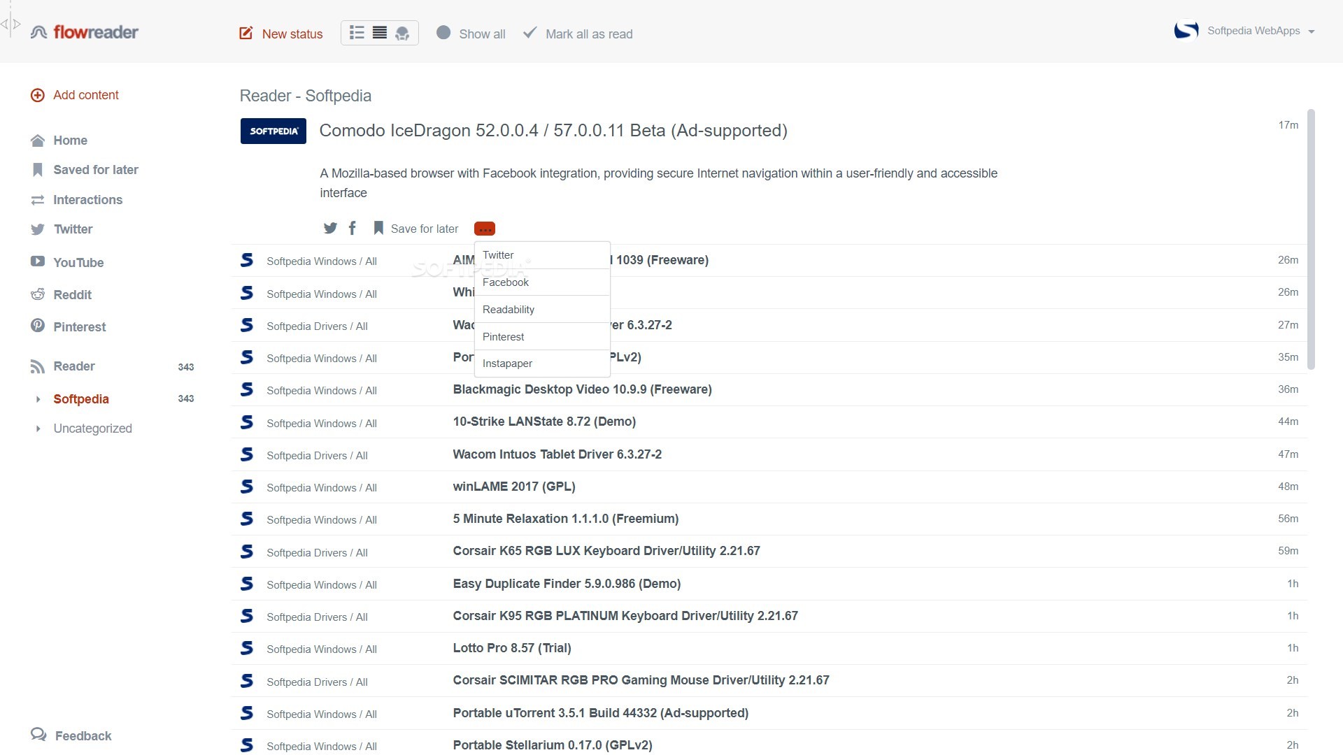This screenshot has height=755, width=1343.
Task: Click Mark all as read checkmark
Action: pos(530,32)
